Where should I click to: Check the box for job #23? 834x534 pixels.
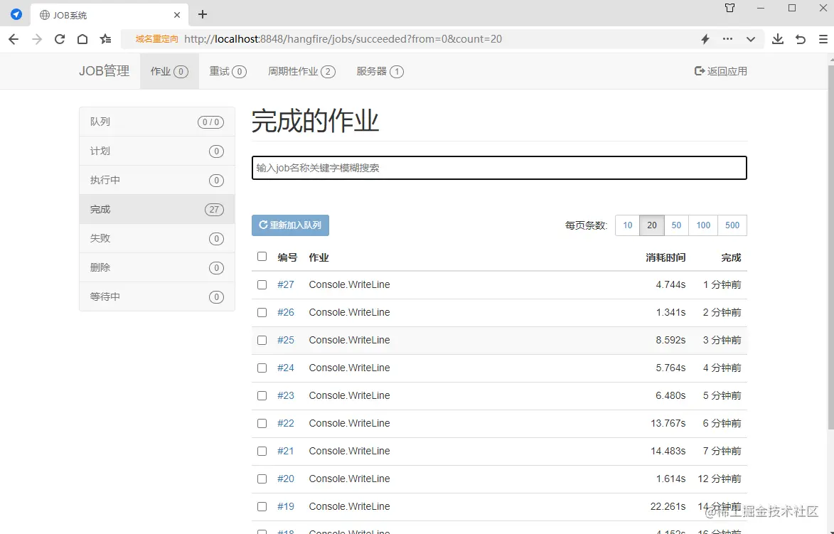point(262,396)
